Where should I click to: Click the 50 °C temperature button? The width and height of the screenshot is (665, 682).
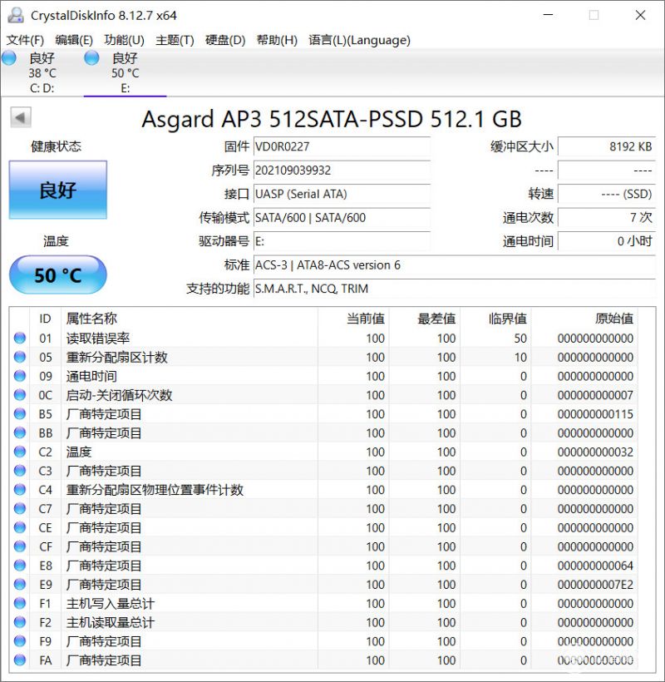(58, 275)
